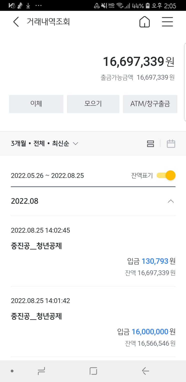
Task: Open the hamburger menu
Action: point(167,22)
